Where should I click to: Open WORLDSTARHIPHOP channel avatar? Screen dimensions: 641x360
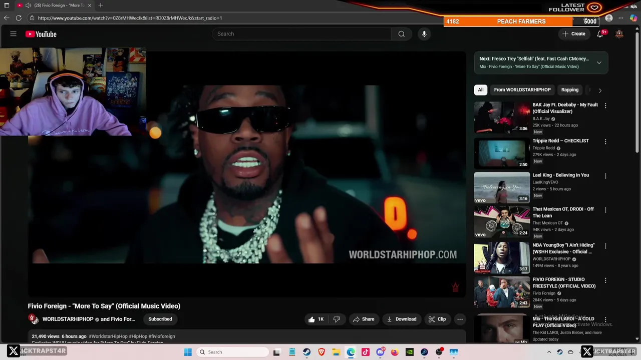[x=33, y=319]
